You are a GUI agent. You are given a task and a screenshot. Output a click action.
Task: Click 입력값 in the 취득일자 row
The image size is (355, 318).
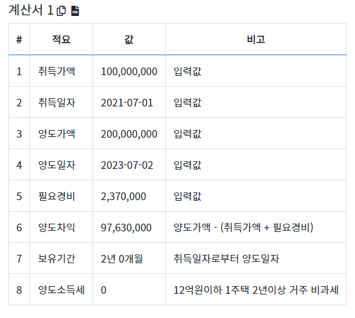click(187, 103)
